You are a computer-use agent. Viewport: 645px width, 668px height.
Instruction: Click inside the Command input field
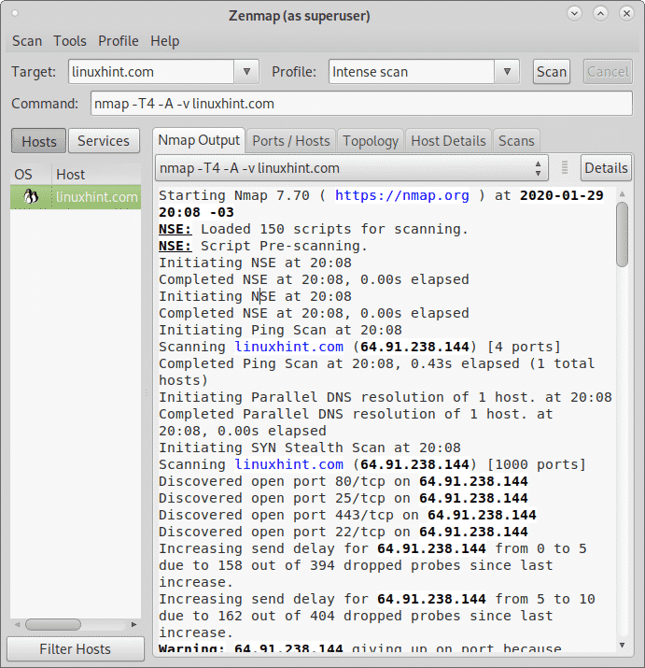click(360, 104)
